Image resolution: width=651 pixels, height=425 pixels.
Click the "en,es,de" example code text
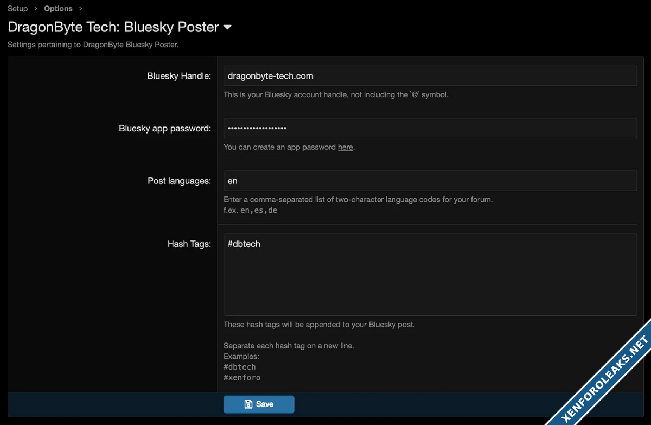click(x=258, y=210)
